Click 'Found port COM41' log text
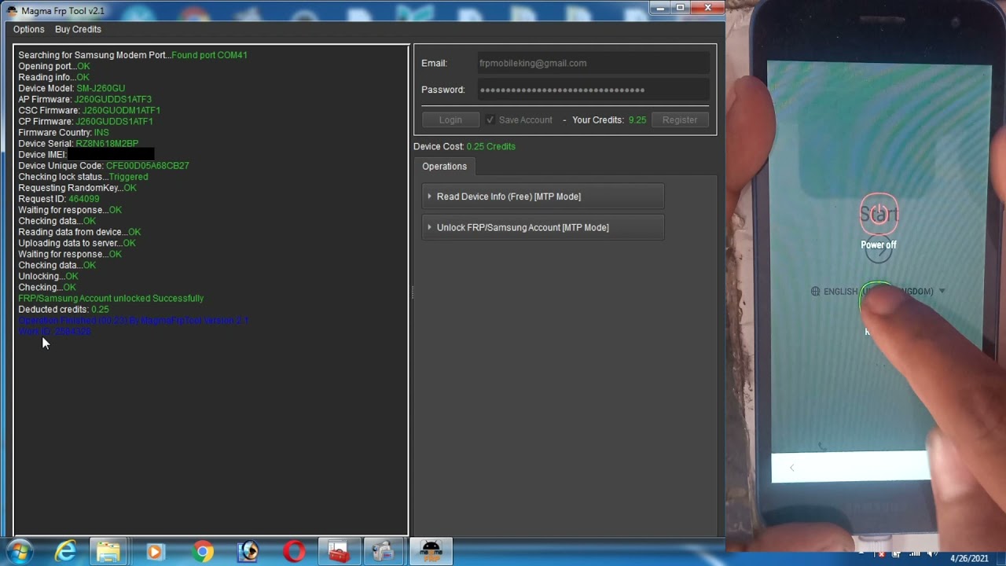 pyautogui.click(x=209, y=55)
